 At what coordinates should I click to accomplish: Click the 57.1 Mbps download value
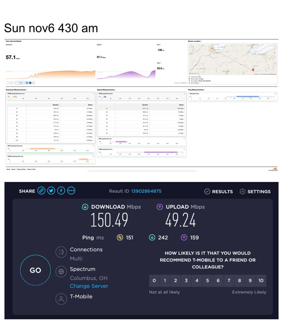pyautogui.click(x=13, y=57)
